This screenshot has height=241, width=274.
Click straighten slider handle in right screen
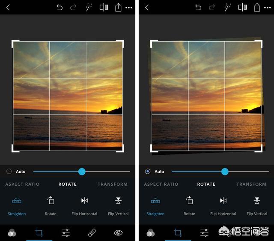point(225,172)
